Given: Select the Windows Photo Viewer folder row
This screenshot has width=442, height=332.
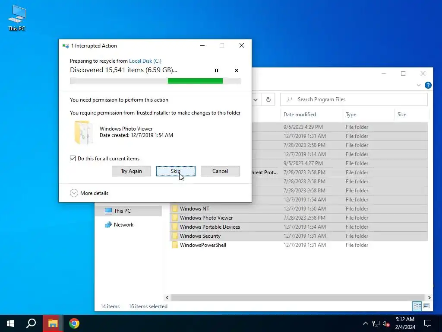Looking at the screenshot, I should [299, 218].
